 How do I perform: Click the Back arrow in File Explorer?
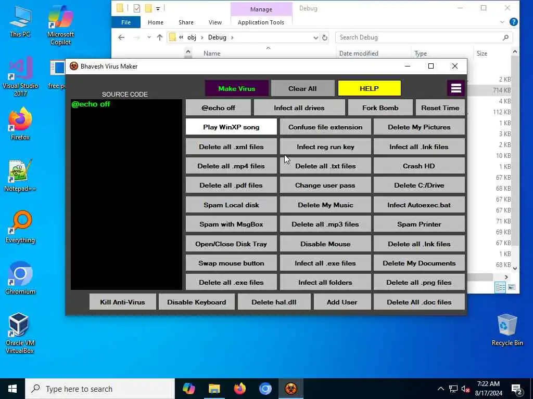pyautogui.click(x=121, y=37)
